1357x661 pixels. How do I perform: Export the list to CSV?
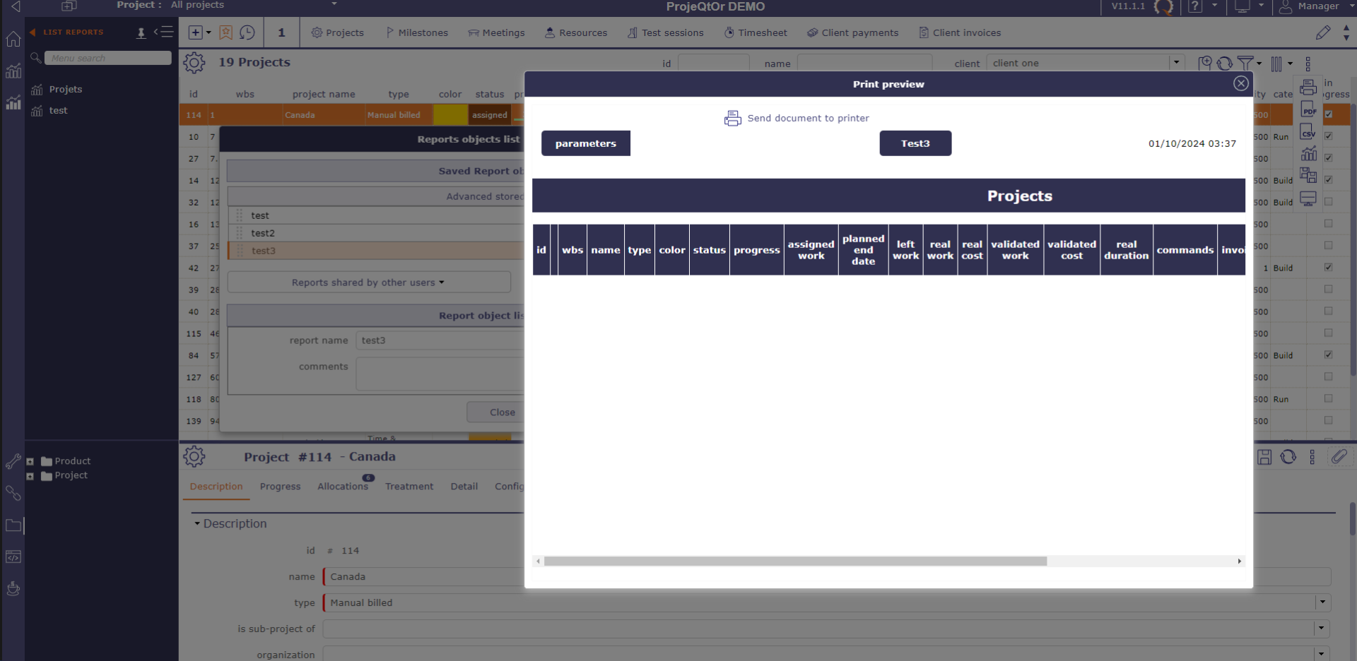coord(1308,131)
